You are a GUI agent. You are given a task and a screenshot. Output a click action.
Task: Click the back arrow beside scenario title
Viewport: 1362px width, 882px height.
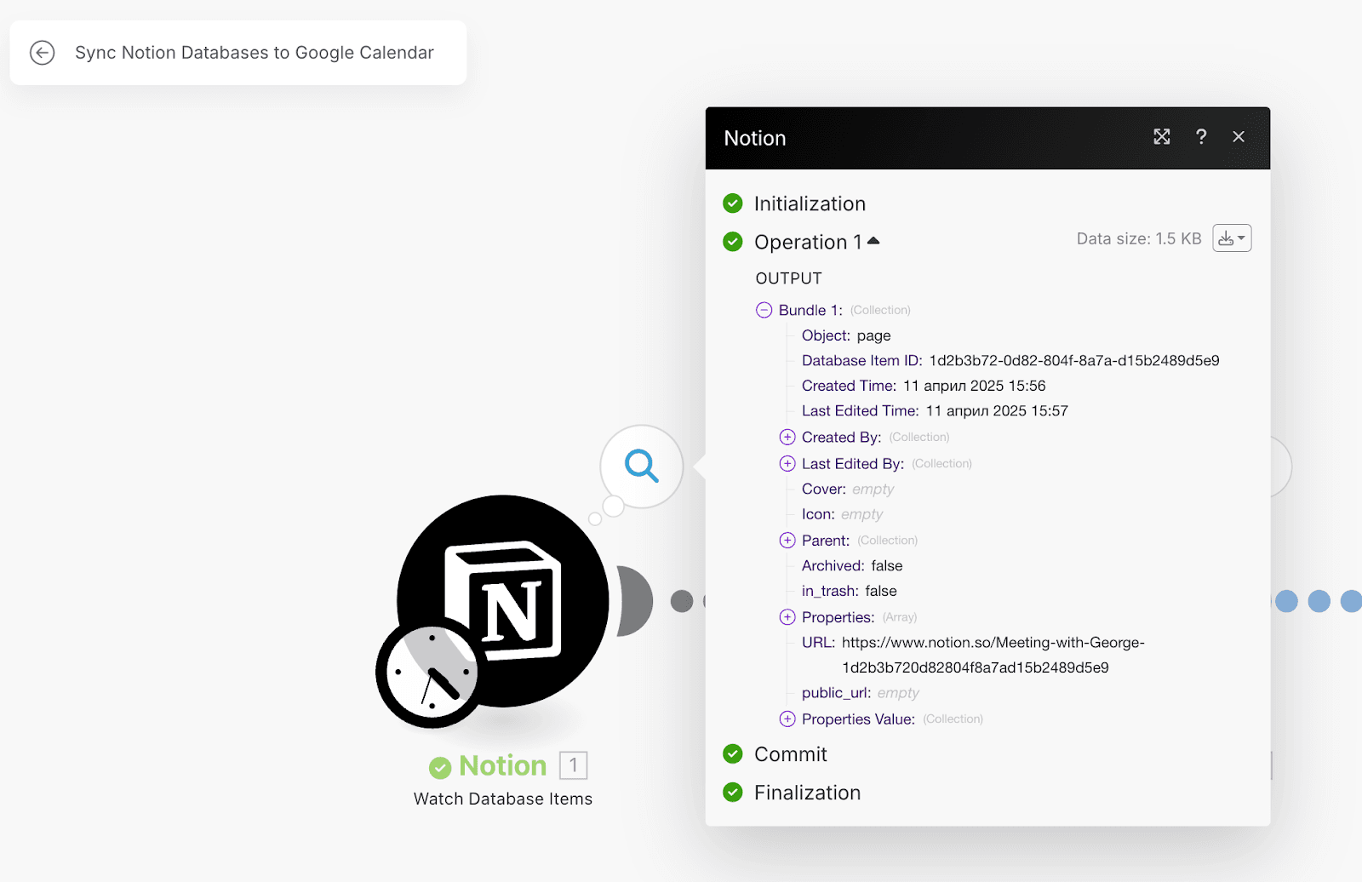coord(42,53)
